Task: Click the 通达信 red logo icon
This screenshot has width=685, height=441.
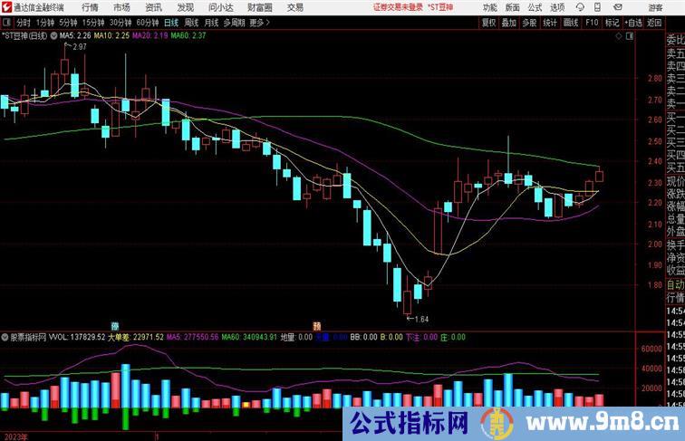Action: pos(6,7)
